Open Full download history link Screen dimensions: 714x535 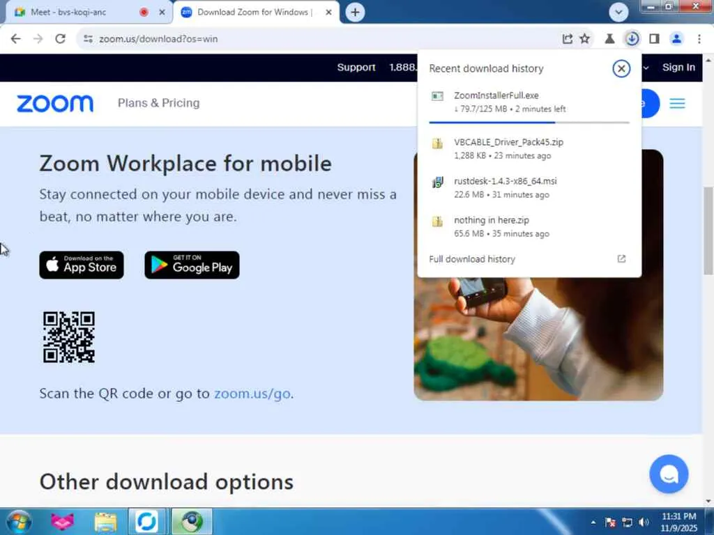pyautogui.click(x=472, y=259)
